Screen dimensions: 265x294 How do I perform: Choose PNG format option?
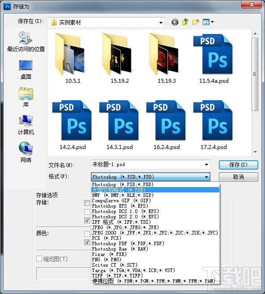155,260
